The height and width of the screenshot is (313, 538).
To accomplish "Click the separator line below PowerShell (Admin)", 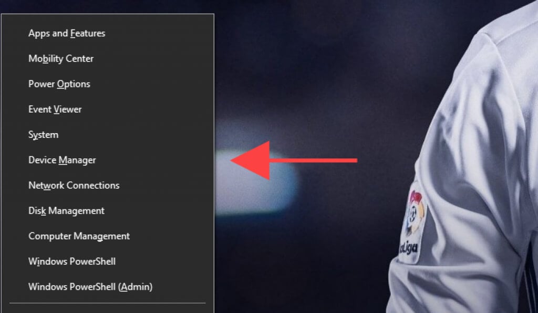I will pyautogui.click(x=107, y=303).
